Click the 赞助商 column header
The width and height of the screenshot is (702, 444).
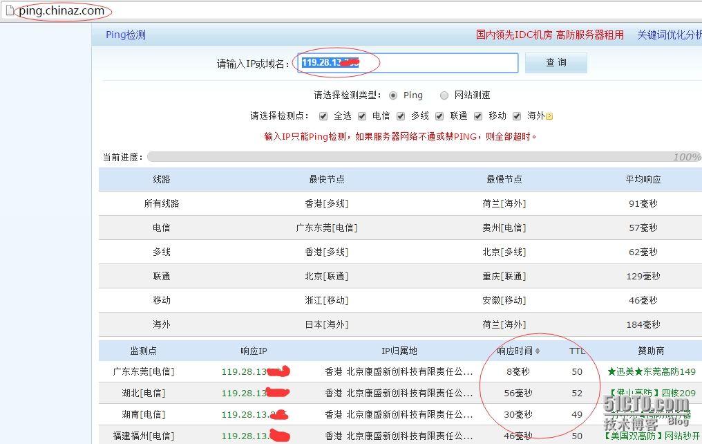(x=651, y=351)
